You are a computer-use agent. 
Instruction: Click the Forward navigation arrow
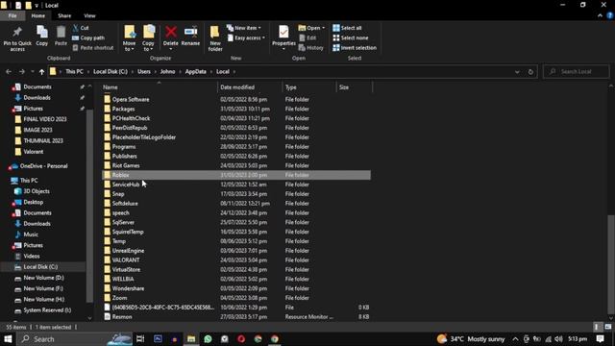coord(22,72)
